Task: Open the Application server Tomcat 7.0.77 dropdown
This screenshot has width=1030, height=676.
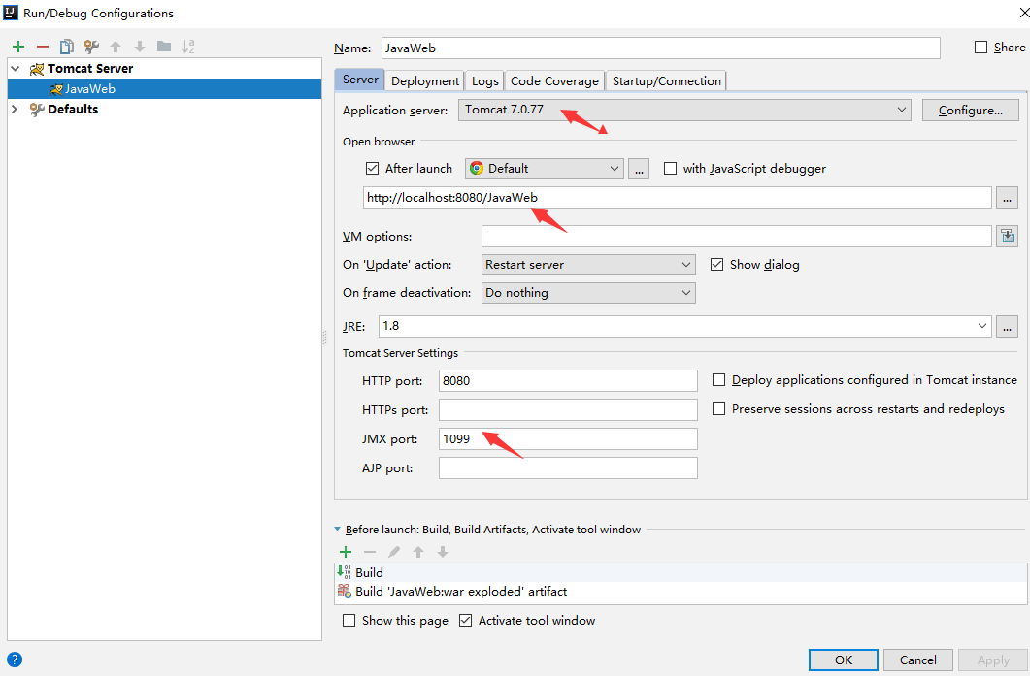Action: pyautogui.click(x=684, y=110)
